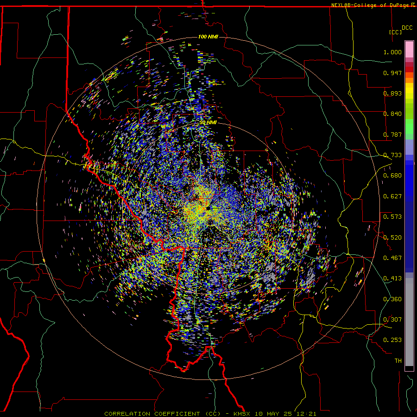The image size is (417, 417).
Task: Select the gray segment of the color bar
Action: pyautogui.click(x=409, y=322)
